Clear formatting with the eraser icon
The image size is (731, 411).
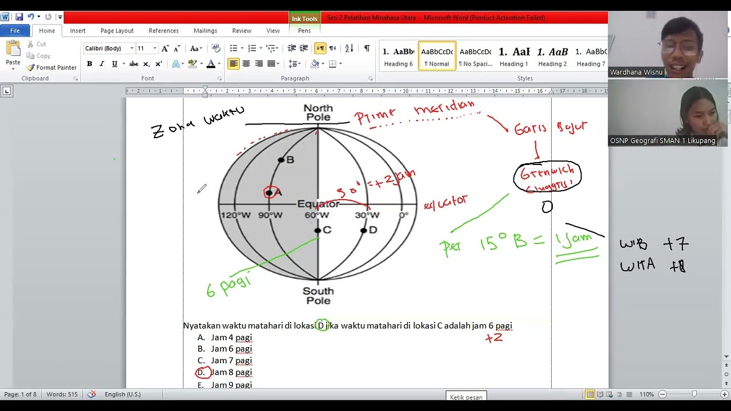coord(216,49)
